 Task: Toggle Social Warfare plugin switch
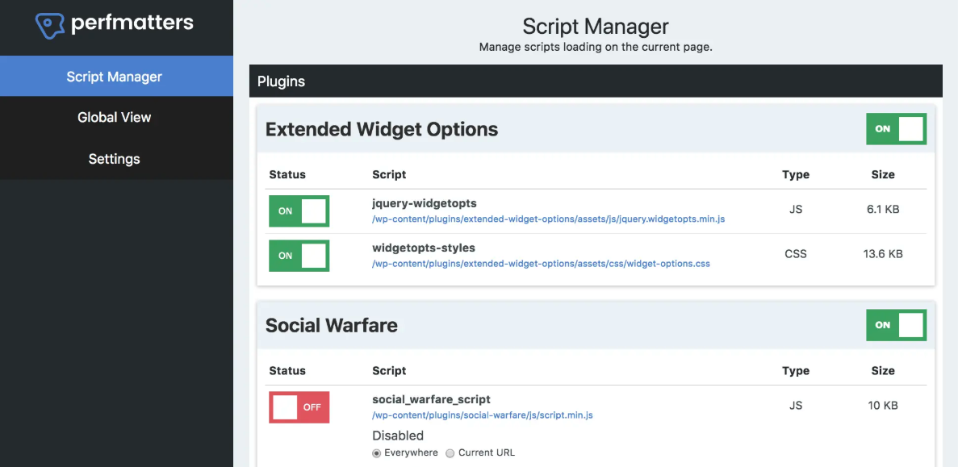click(x=897, y=325)
